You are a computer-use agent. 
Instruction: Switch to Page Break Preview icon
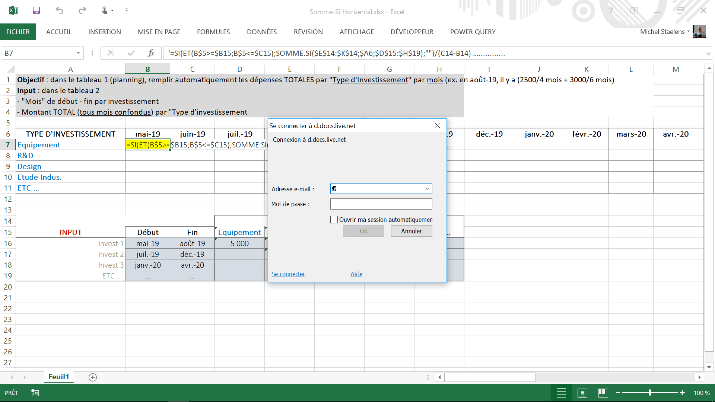coord(603,393)
